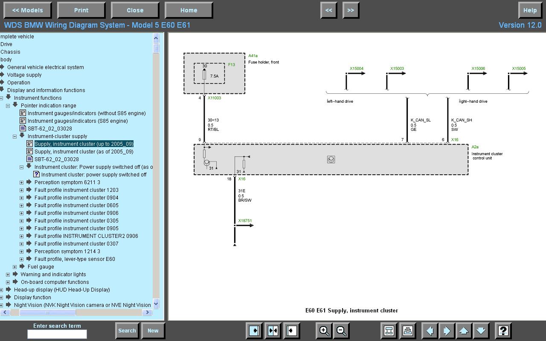Collapse Instrument cluster: Power supply switched off node
The height and width of the screenshot is (341, 546).
coord(21,167)
